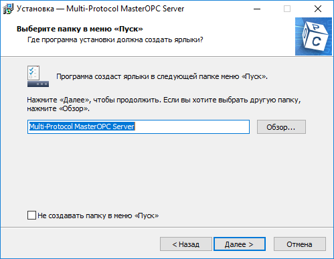Click the word «Обзор» in the instruction paragraph
The height and width of the screenshot is (259, 334).
[x=74, y=108]
